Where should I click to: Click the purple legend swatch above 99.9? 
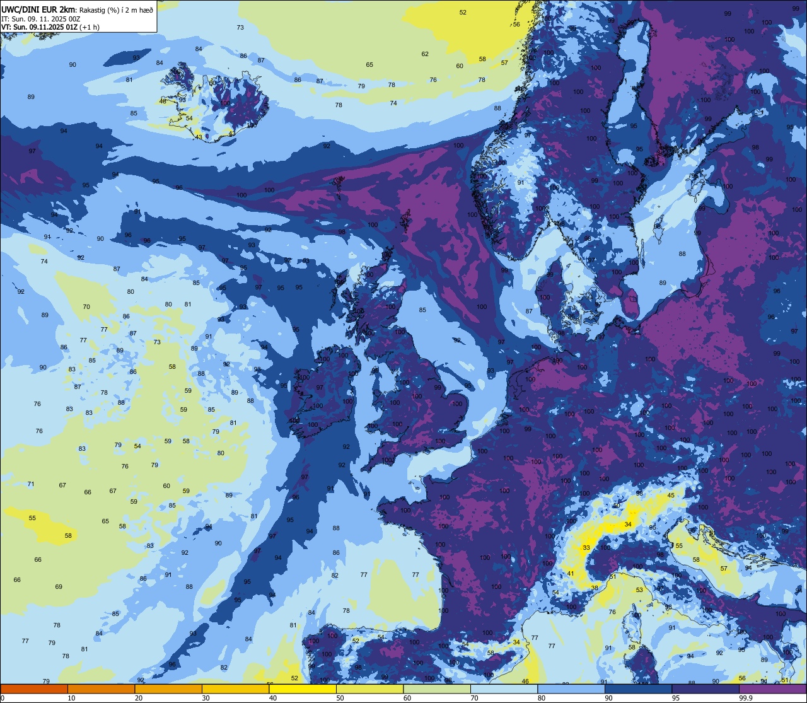pyautogui.click(x=773, y=688)
